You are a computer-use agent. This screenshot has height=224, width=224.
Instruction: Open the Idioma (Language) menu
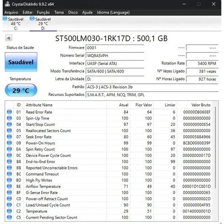[x=113, y=13]
